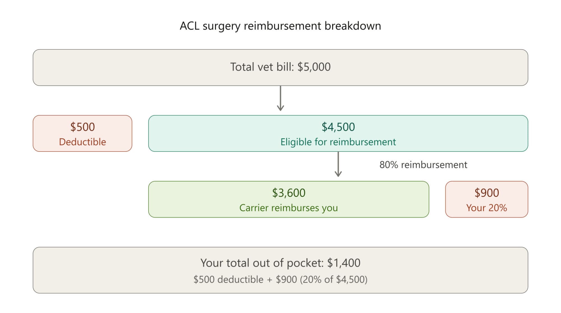
Task: Click the '$900' amount text
Action: click(x=487, y=193)
